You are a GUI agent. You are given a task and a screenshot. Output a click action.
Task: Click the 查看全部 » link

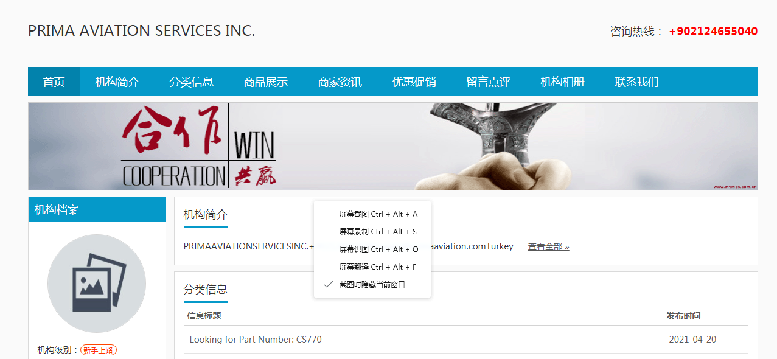click(548, 247)
